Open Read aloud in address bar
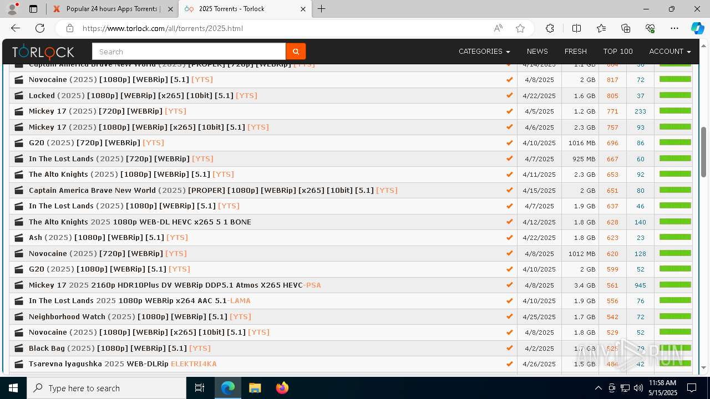Screen dimensions: 710x399 [498, 28]
